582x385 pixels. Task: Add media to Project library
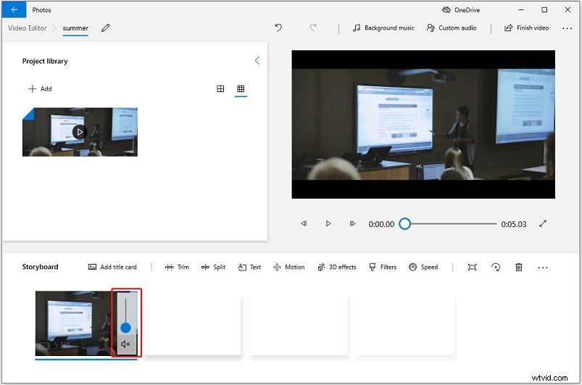click(x=40, y=88)
